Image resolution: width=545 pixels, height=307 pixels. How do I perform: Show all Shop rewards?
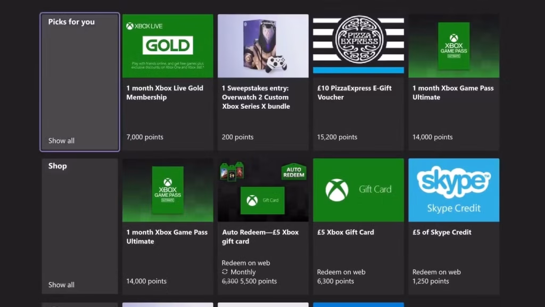61,285
